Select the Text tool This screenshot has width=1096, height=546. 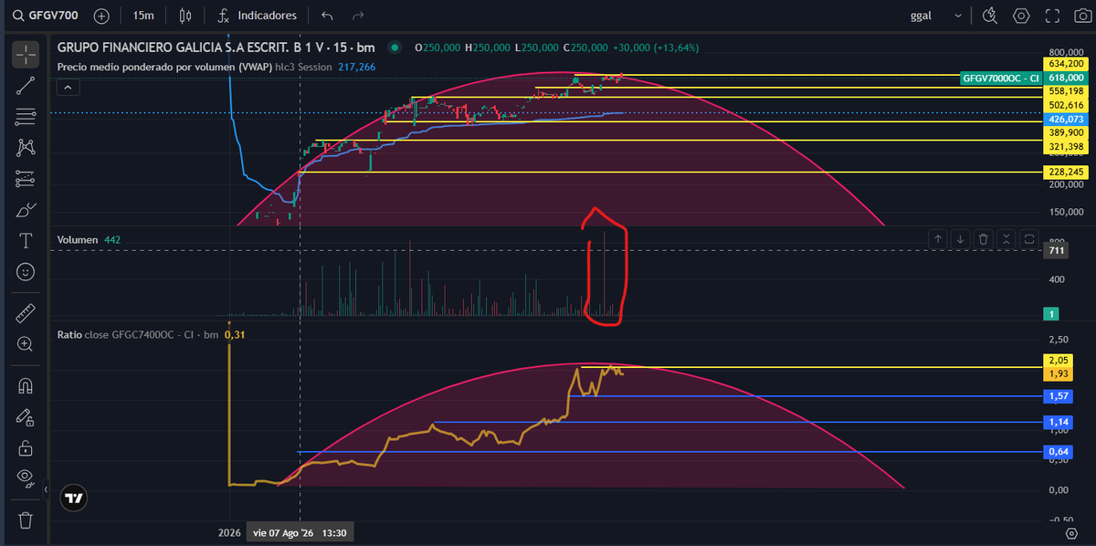26,241
